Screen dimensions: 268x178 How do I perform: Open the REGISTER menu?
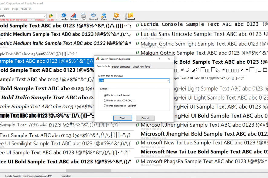click(x=26, y=9)
